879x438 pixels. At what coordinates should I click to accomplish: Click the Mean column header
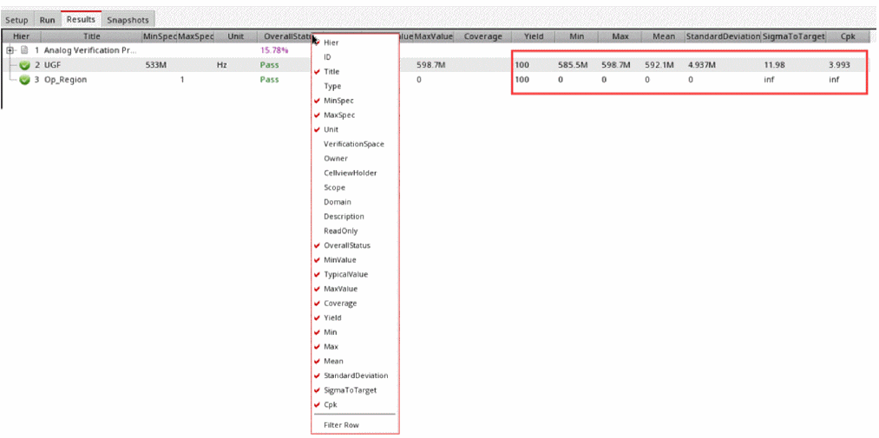pyautogui.click(x=664, y=36)
